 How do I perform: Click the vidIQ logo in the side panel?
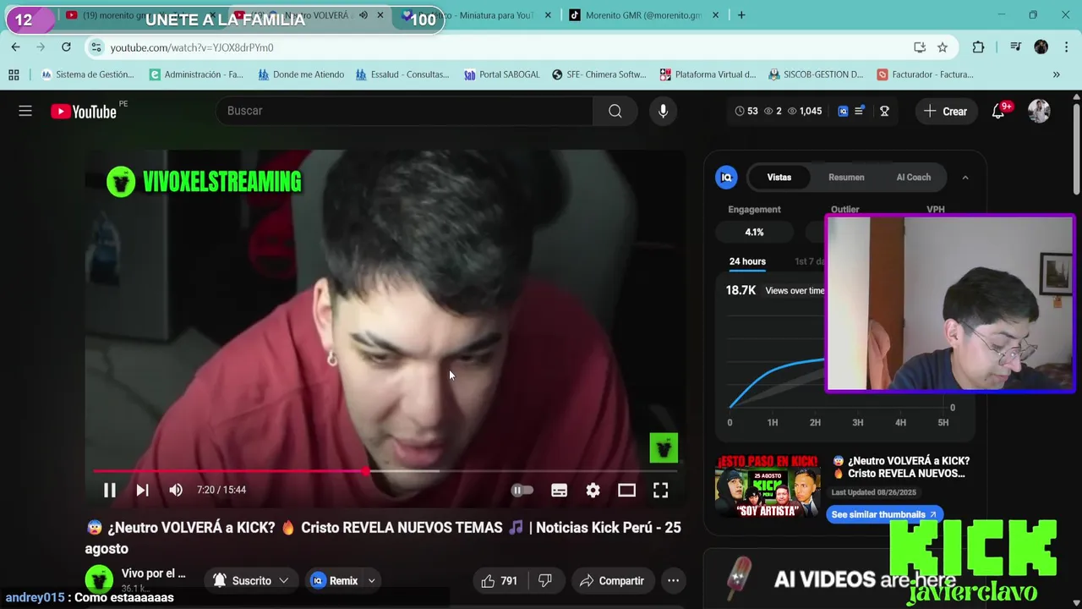(x=726, y=177)
